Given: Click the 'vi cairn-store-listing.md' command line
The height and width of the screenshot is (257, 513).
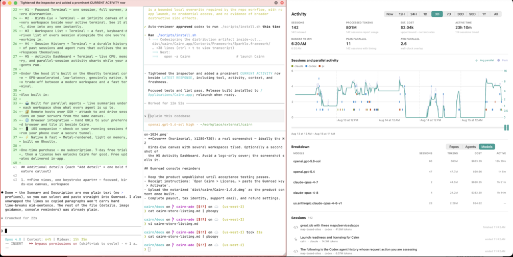Looking at the screenshot, I should tap(173, 224).
